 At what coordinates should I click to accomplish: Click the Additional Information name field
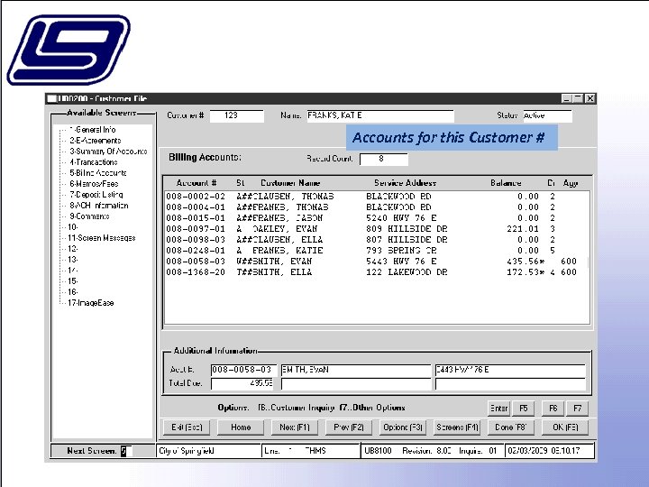(355, 370)
